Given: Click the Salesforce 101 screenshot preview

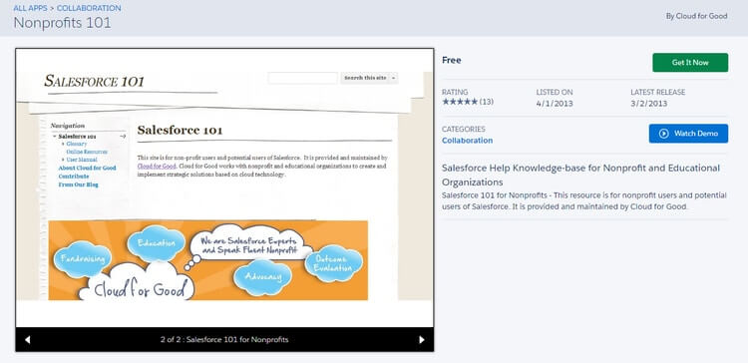Looking at the screenshot, I should pos(224,187).
